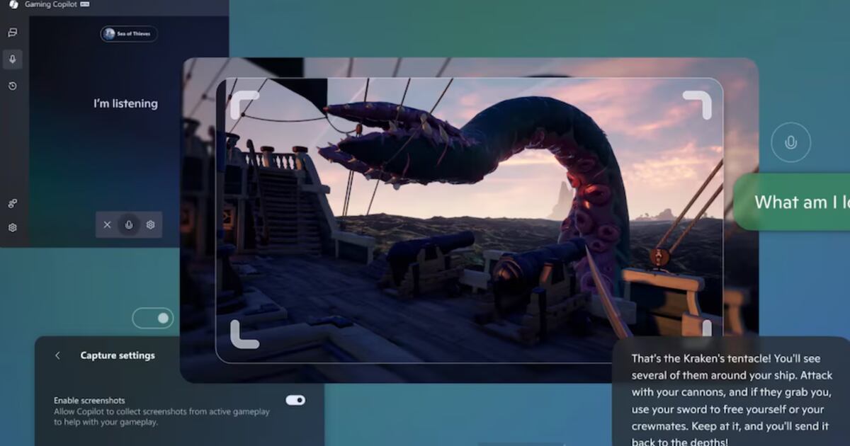Click the green "What am I" message bubble

pos(793,202)
